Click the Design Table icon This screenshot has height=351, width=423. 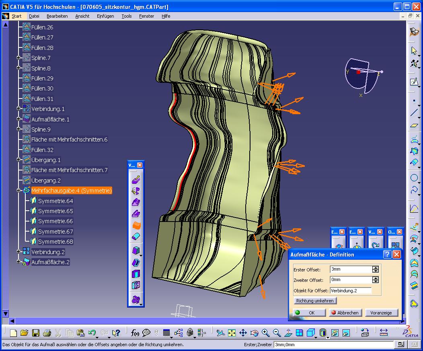coord(166,333)
